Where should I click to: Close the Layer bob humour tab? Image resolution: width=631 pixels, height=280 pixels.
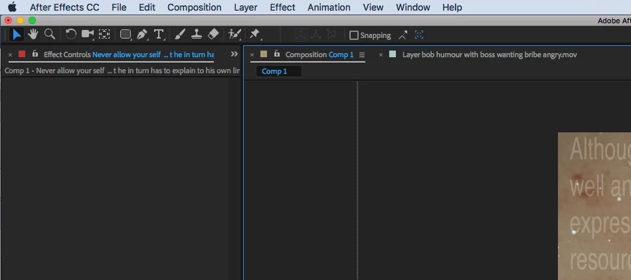(381, 55)
